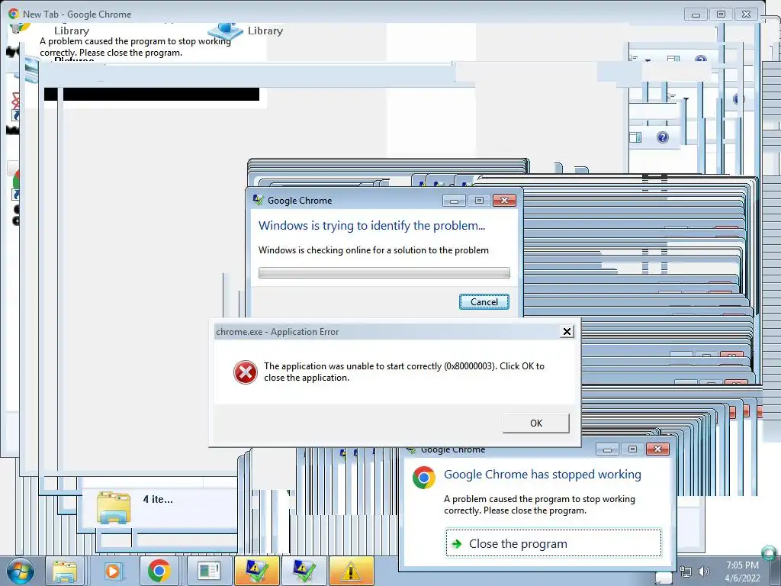Screen dimensions: 781x586
Task: Maximize the 'Windows is trying to identify' dialog
Action: pos(479,201)
